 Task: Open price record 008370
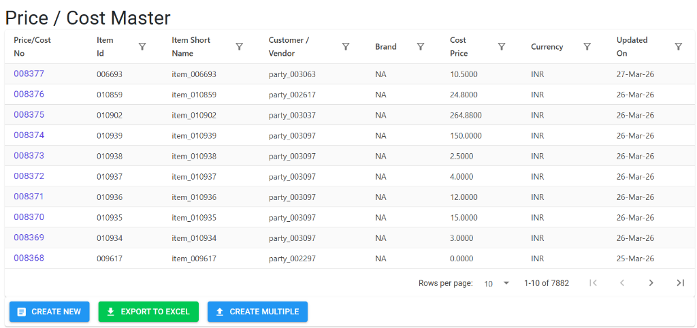[x=29, y=217]
